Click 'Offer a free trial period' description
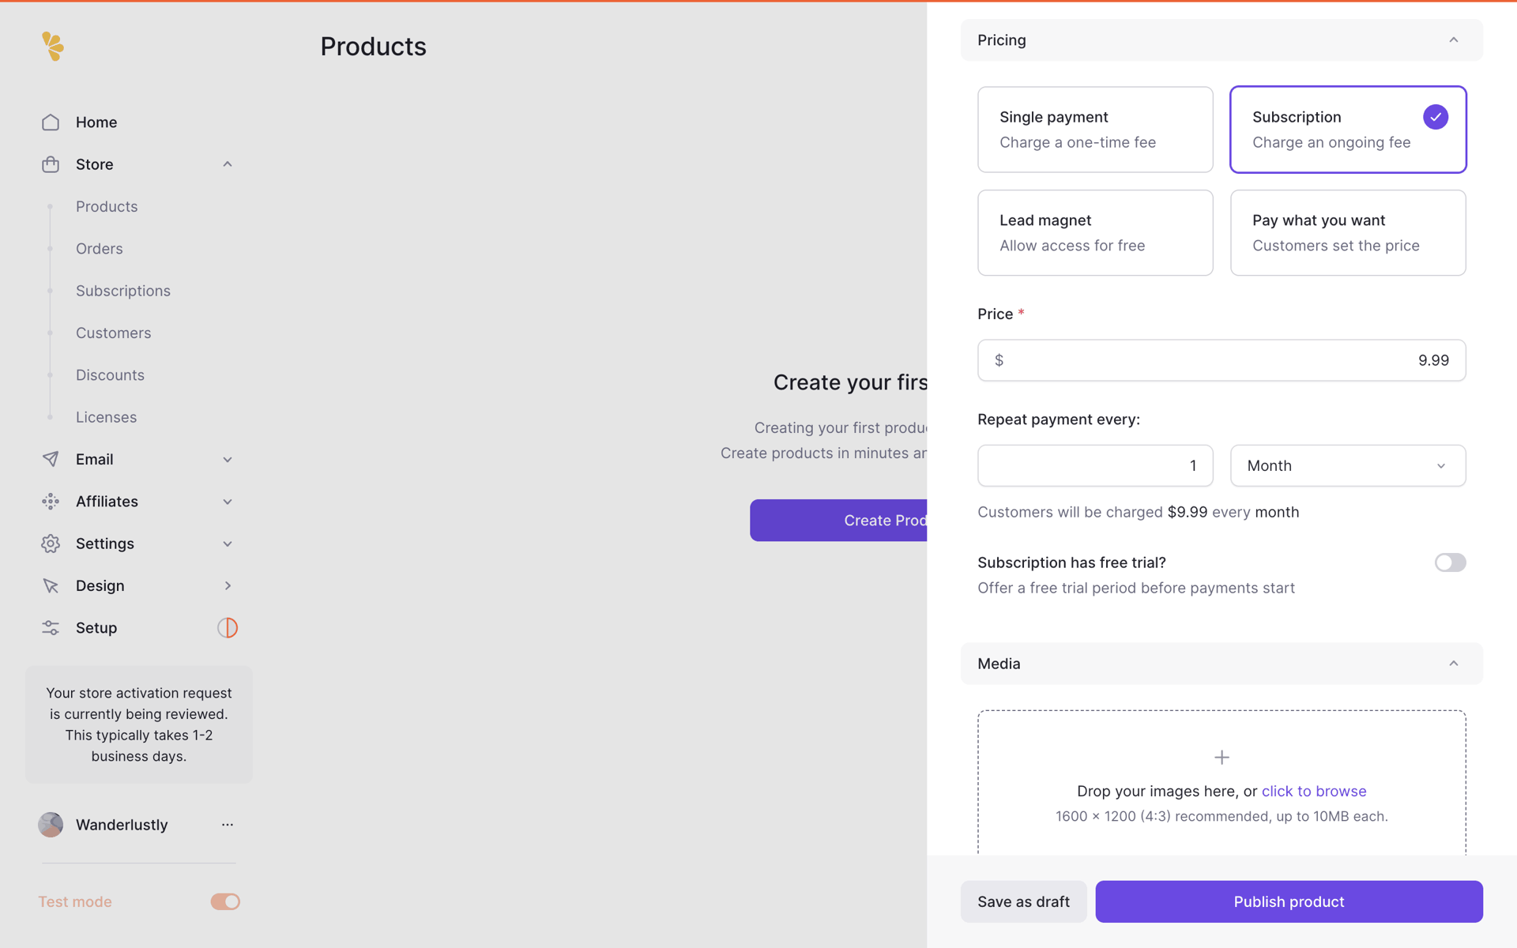The image size is (1517, 948). pyautogui.click(x=1136, y=589)
